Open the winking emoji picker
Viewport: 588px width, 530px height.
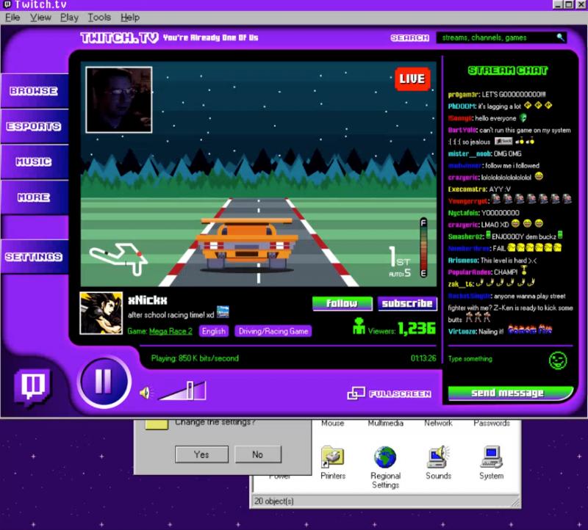(558, 360)
